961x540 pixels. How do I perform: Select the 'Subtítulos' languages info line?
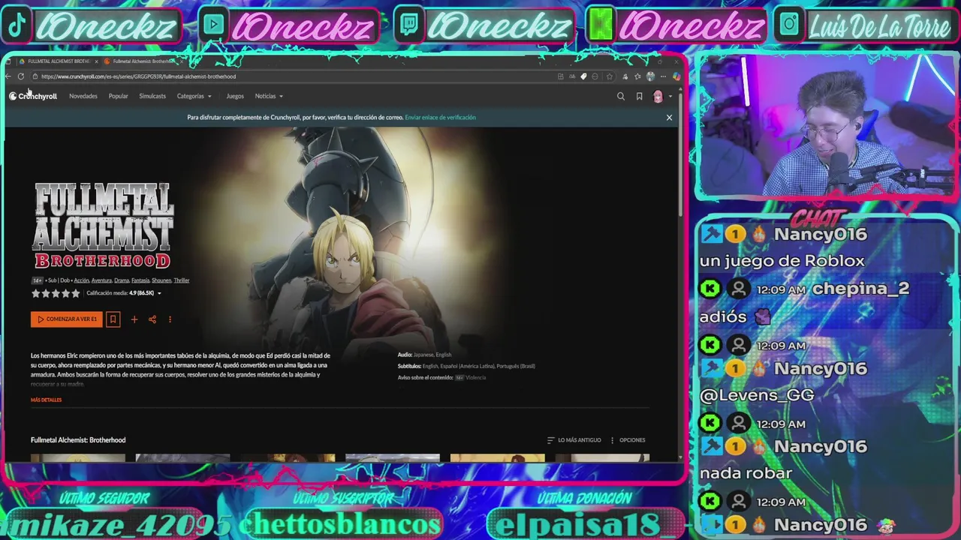[466, 366]
